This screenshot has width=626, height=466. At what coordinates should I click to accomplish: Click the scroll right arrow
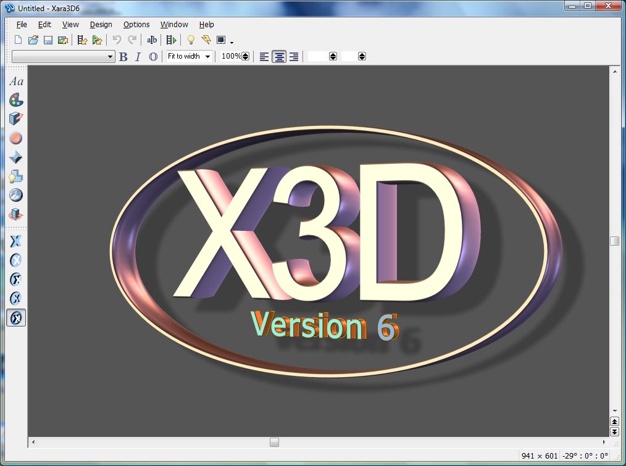pos(604,442)
